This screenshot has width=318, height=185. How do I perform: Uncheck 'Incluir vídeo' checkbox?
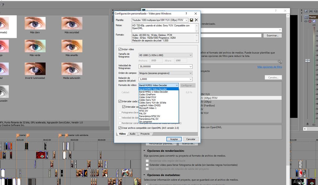click(120, 49)
